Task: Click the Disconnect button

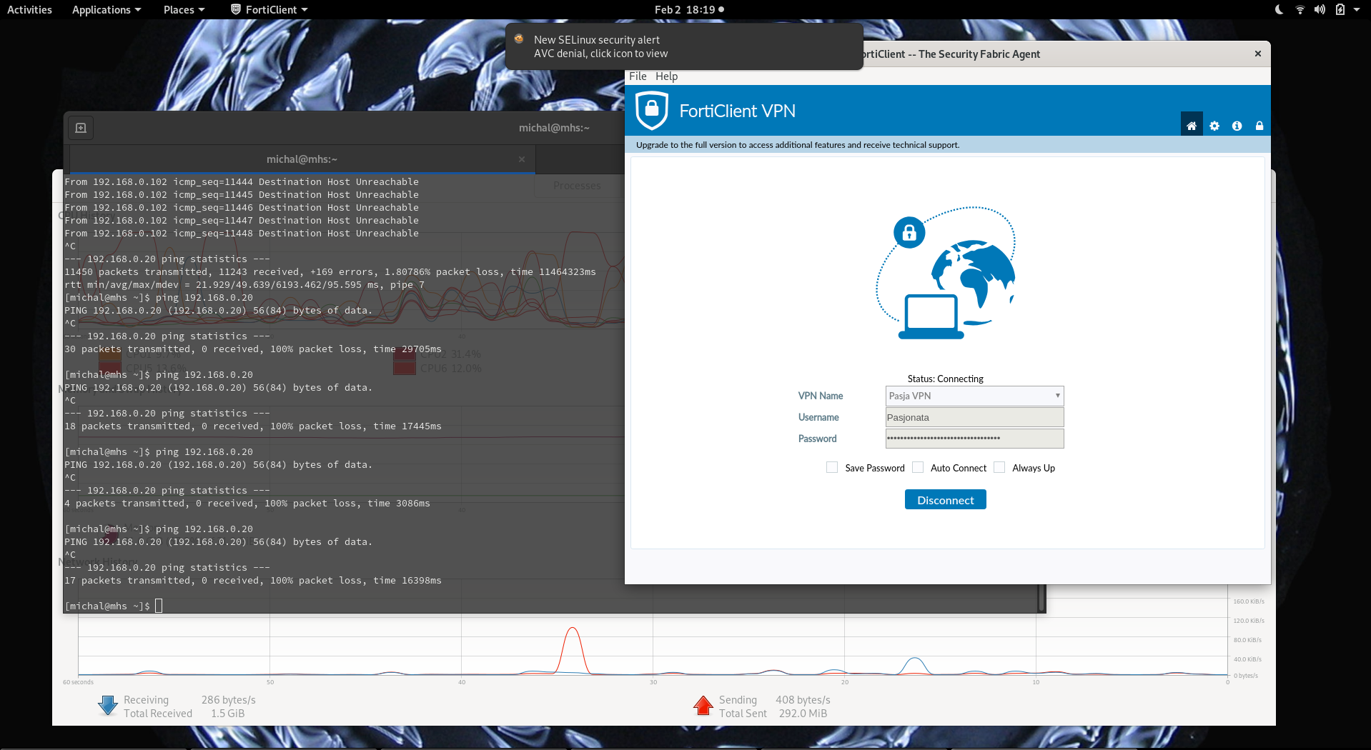Action: pos(945,499)
